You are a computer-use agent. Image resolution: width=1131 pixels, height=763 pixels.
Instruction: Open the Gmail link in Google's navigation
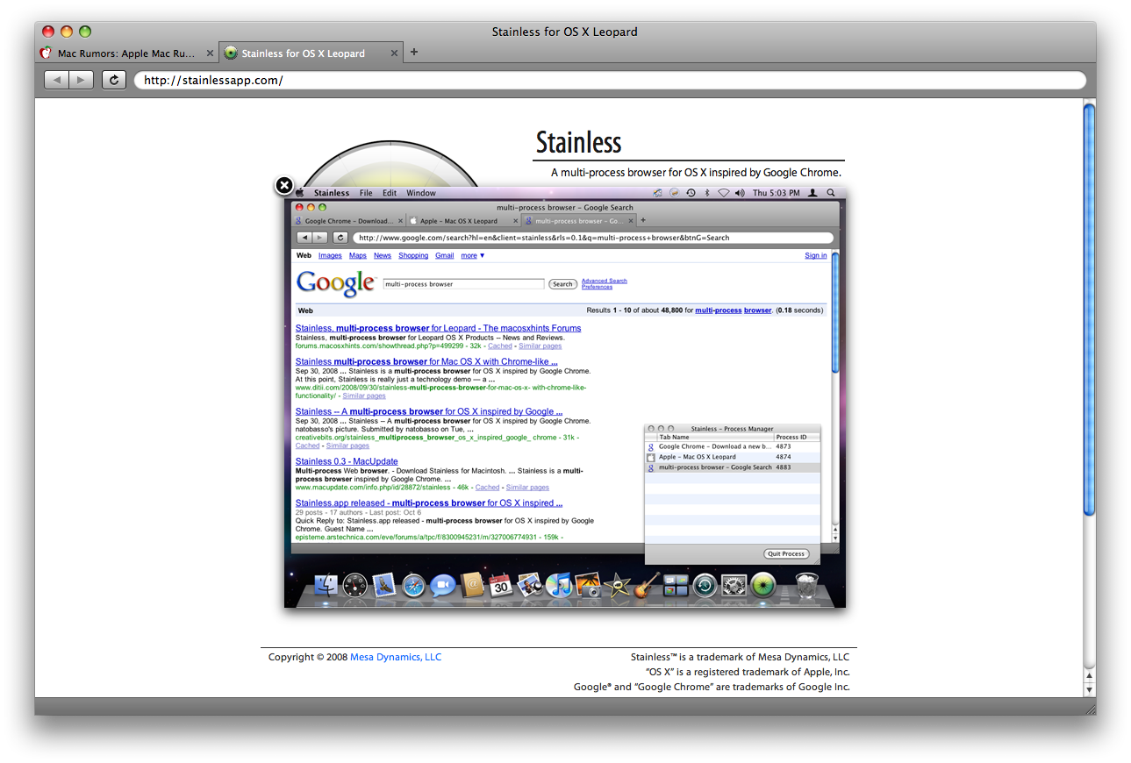coord(445,256)
